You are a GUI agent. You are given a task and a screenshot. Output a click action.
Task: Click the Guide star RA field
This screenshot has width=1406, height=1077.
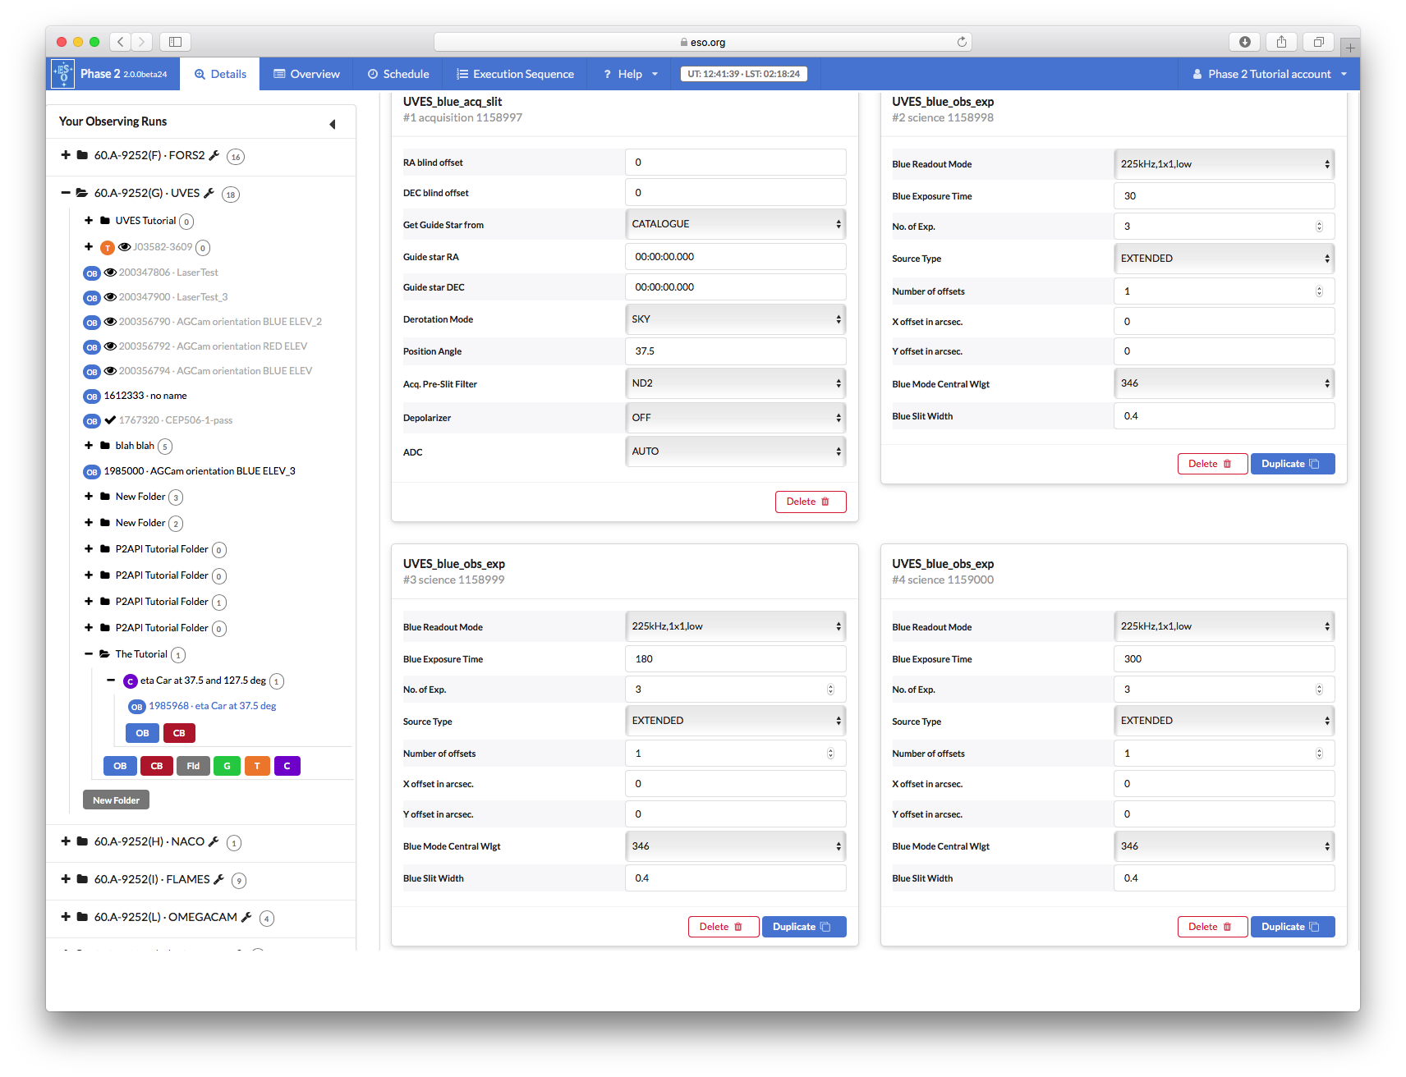[736, 257]
